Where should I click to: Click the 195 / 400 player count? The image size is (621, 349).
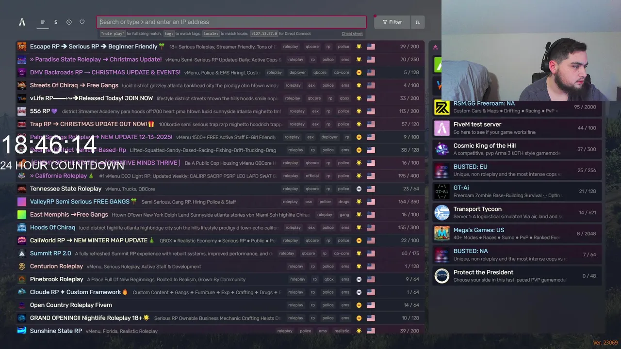click(x=409, y=176)
